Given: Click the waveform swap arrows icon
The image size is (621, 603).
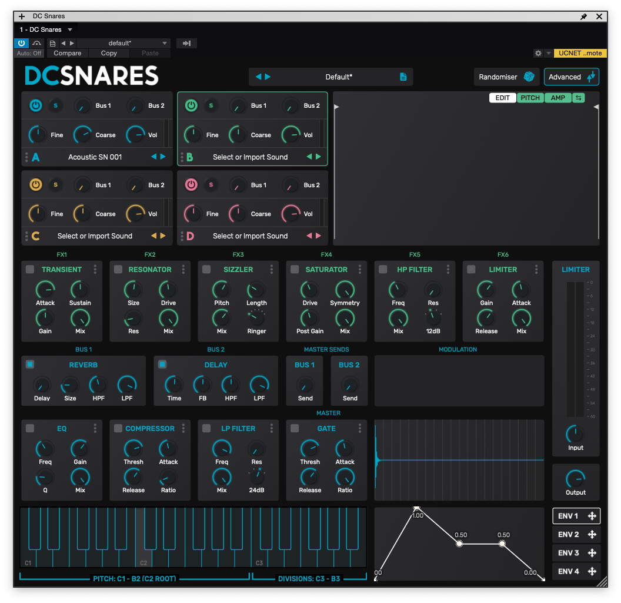Looking at the screenshot, I should coord(579,98).
